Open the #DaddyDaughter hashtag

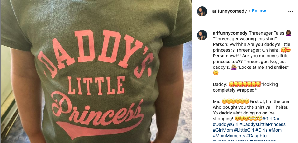pos(230,141)
